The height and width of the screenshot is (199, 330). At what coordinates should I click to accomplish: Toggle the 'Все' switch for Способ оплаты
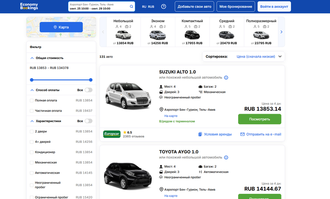[x=89, y=90]
